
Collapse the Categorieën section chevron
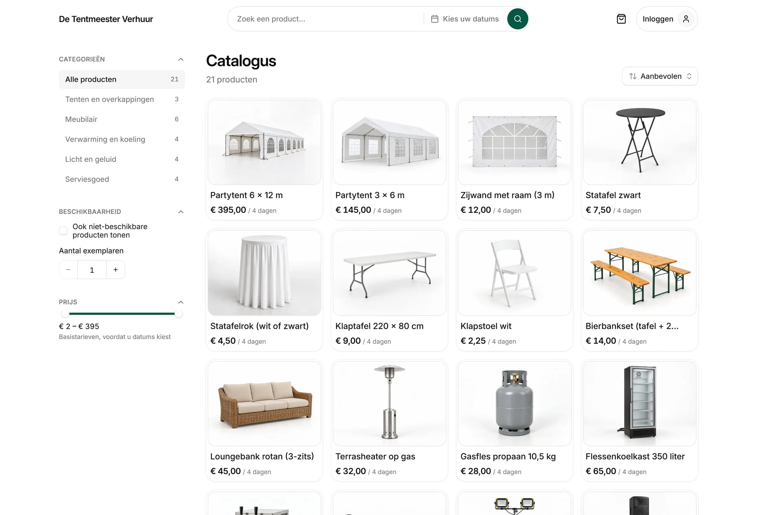click(181, 59)
